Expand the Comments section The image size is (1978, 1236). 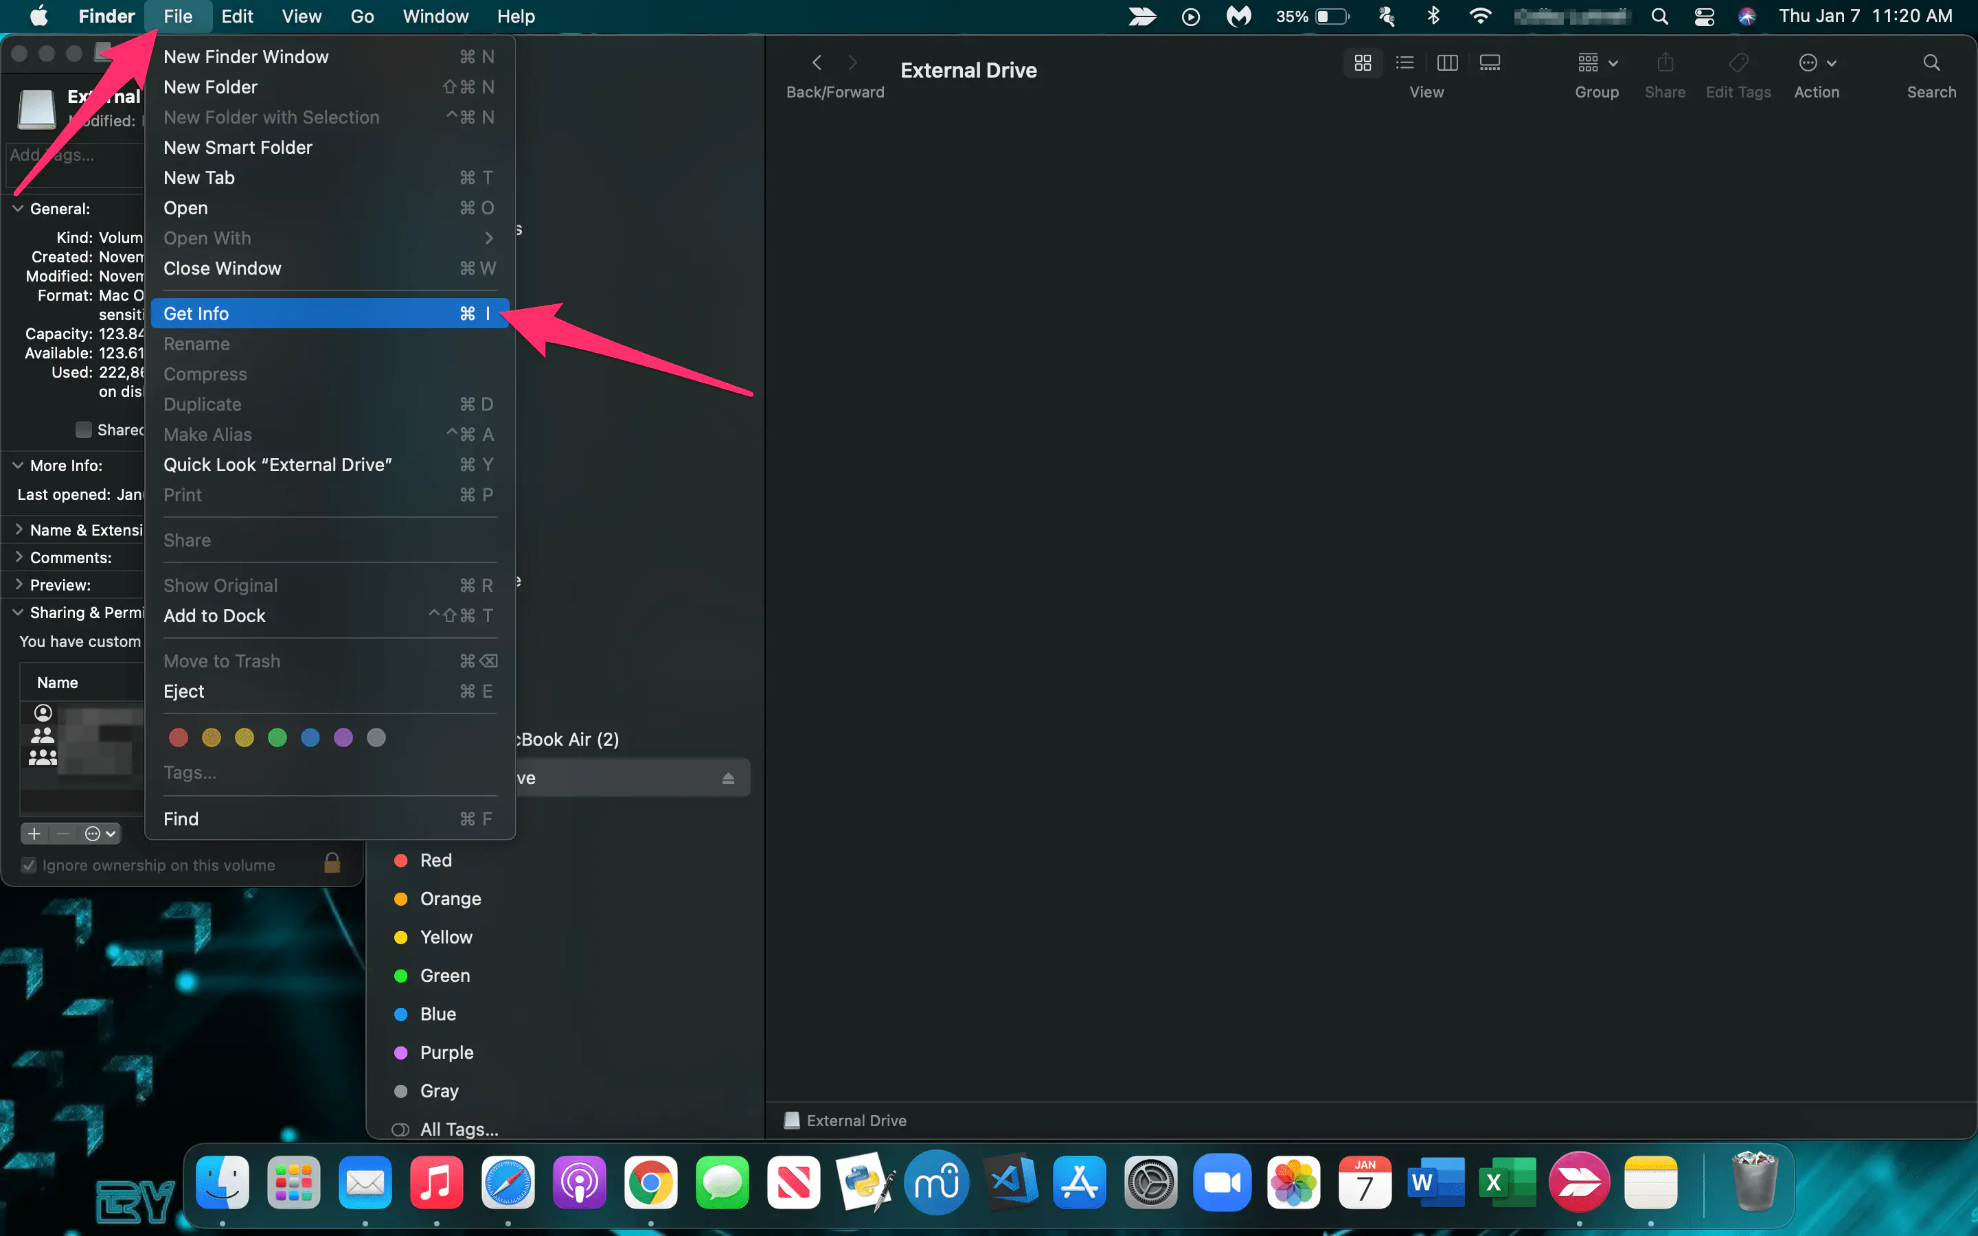[x=18, y=558]
